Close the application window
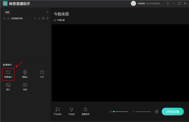The image size is (189, 122). pos(185,3)
